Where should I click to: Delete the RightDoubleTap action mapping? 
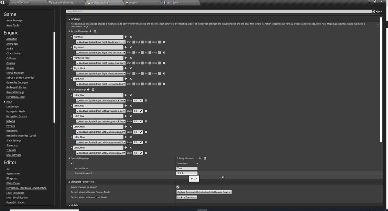click(x=131, y=58)
